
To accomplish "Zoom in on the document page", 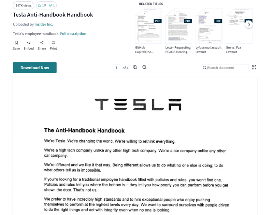I will [x=135, y=67].
